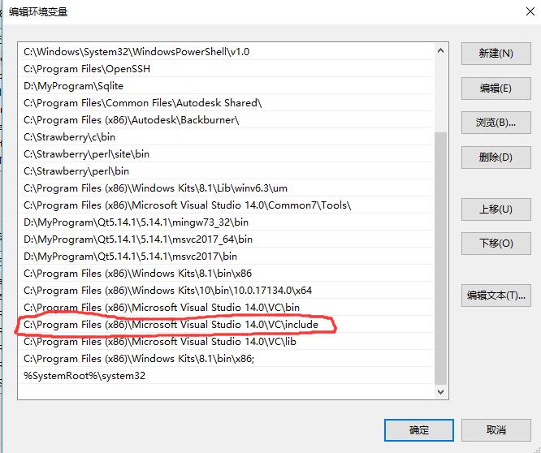Select the Windows Kits\10\bin\10.0.17134.0\x64 entry
The height and width of the screenshot is (453, 541).
(227, 291)
